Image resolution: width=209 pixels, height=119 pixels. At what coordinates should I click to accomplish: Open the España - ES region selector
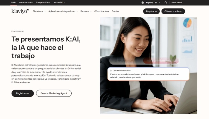153,2
